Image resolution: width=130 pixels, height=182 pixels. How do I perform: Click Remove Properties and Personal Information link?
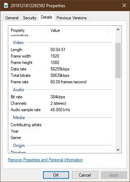[x=45, y=160]
